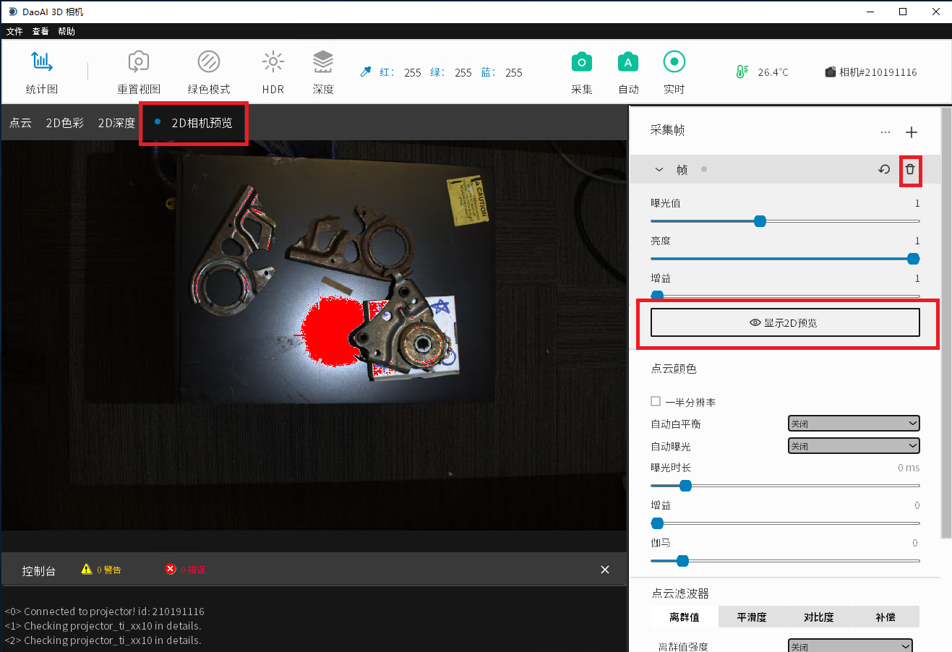Select the color picker eyedropper icon
This screenshot has height=652, width=952.
click(x=366, y=72)
